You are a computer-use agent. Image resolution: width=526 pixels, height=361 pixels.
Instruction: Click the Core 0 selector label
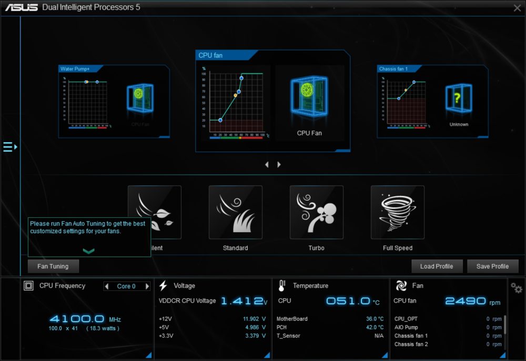(x=126, y=286)
